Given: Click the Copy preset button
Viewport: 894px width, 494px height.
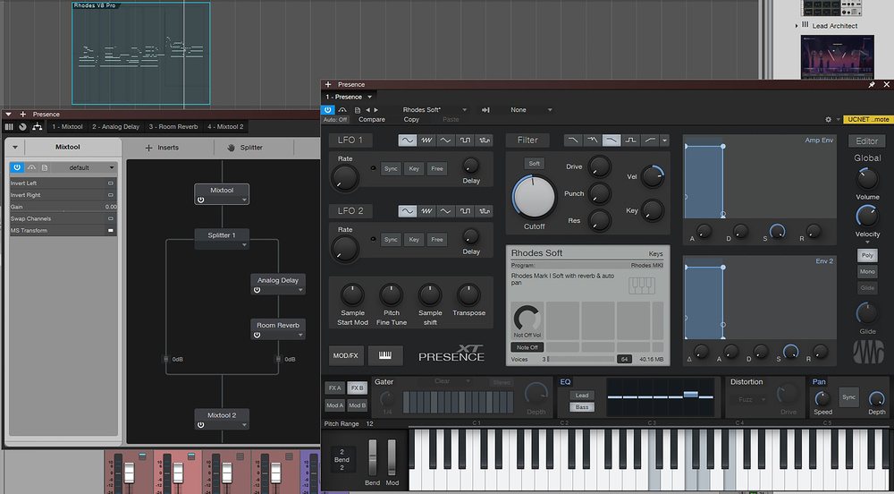Looking at the screenshot, I should tap(411, 120).
